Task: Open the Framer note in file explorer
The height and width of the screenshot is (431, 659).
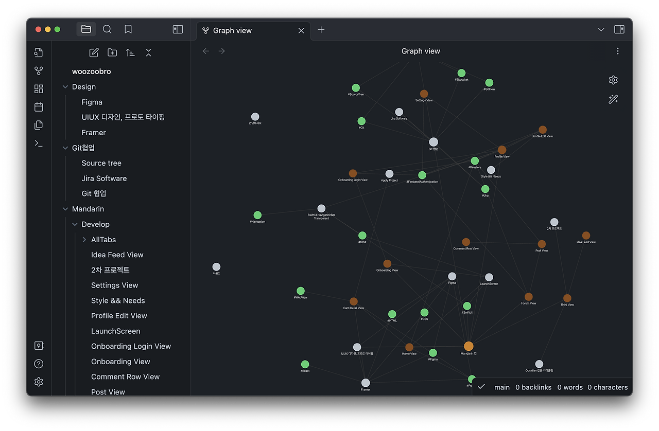Action: tap(94, 132)
